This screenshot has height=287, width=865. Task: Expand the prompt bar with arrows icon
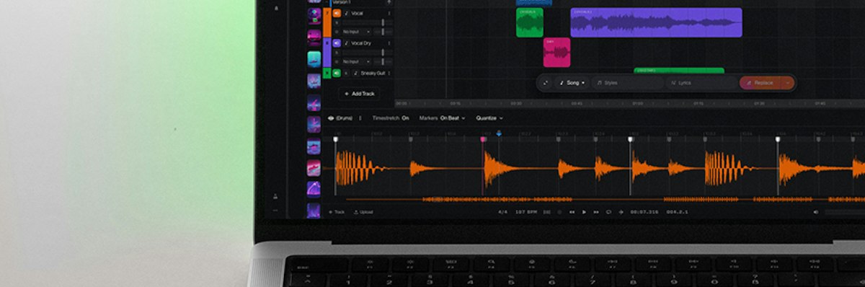point(546,83)
